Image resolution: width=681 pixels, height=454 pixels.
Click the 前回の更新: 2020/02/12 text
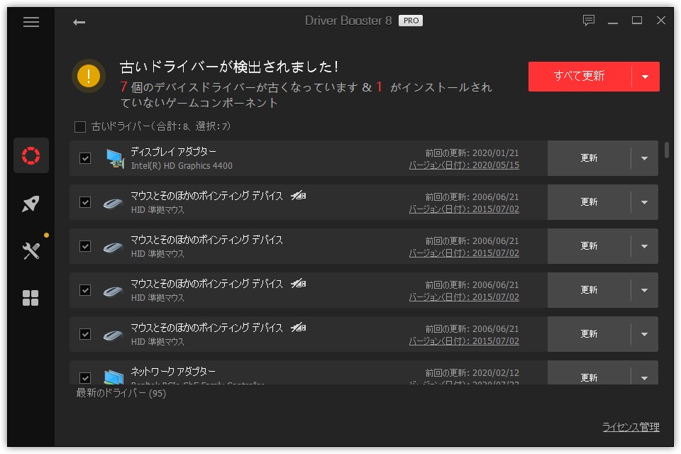[472, 372]
